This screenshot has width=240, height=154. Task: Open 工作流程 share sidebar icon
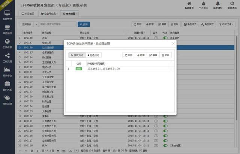click(7, 58)
